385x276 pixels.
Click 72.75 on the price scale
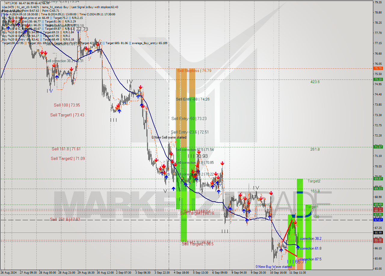[x=378, y=125]
